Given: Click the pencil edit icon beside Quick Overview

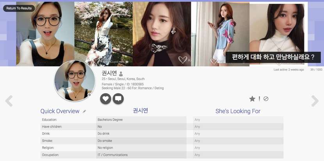Looking at the screenshot, I should (84, 111).
